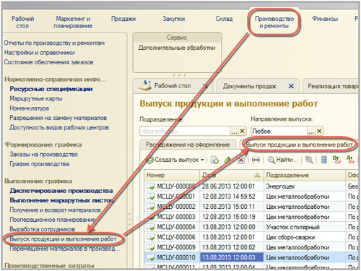Click the Дт Кт postings icon
Screen dimensions: 361x271
(351, 160)
